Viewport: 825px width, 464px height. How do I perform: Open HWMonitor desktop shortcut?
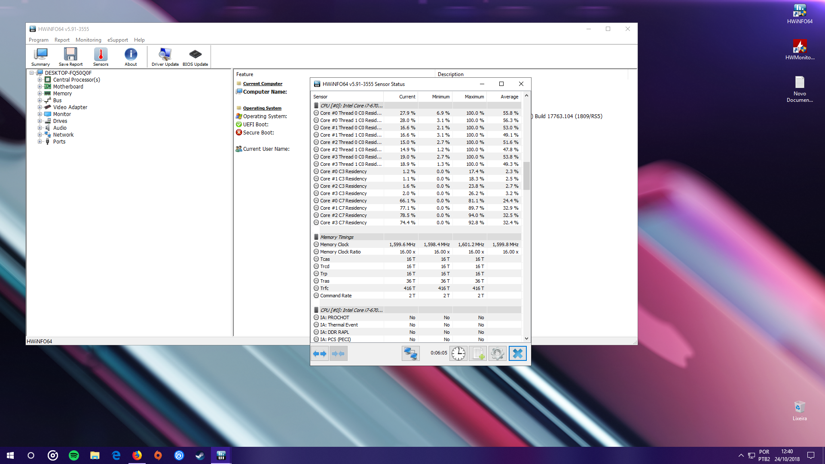[x=800, y=50]
